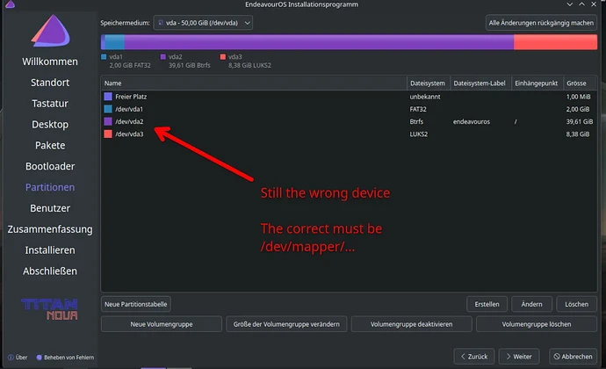The width and height of the screenshot is (606, 369).
Task: Click Volumengruppe deaktivieren button
Action: click(x=412, y=324)
